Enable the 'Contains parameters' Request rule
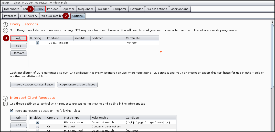275x132 pixels. (37, 126)
